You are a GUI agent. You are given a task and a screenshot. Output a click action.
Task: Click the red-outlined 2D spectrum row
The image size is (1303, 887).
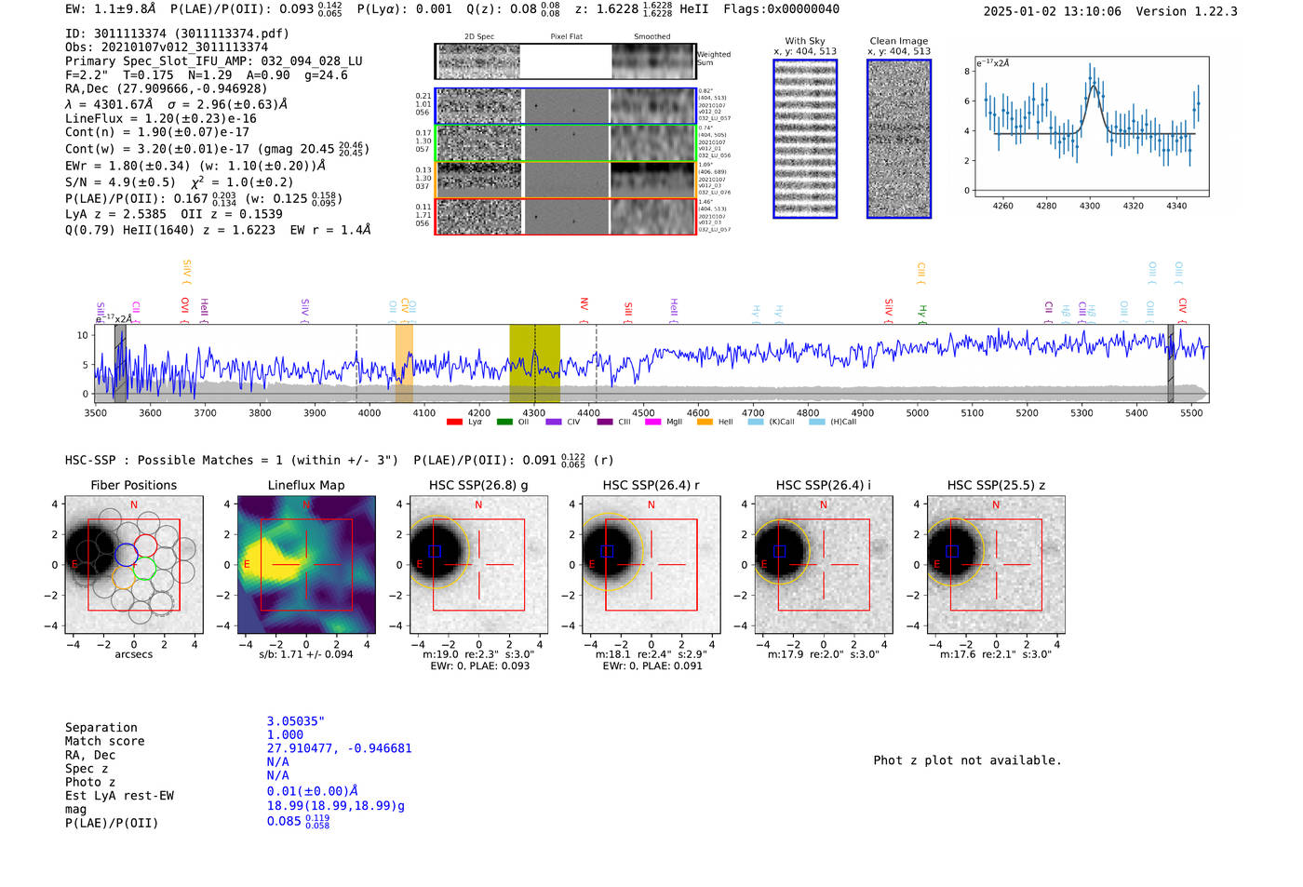[565, 216]
